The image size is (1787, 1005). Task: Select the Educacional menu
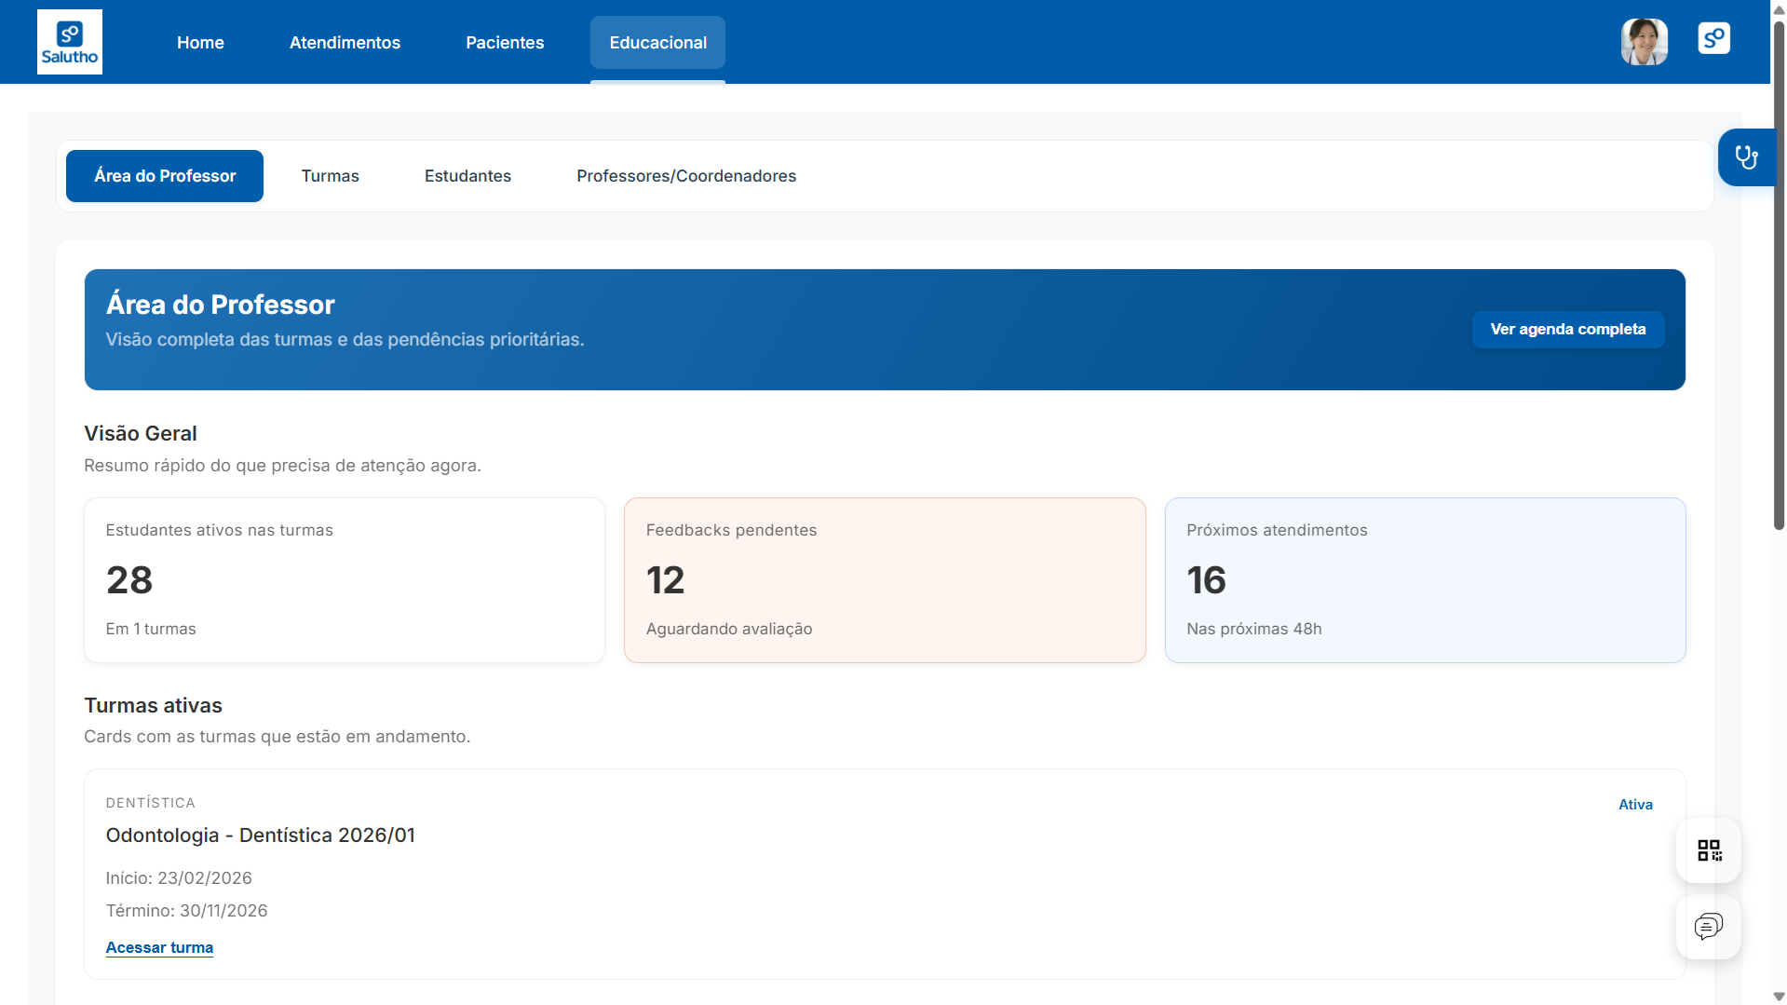(x=657, y=42)
